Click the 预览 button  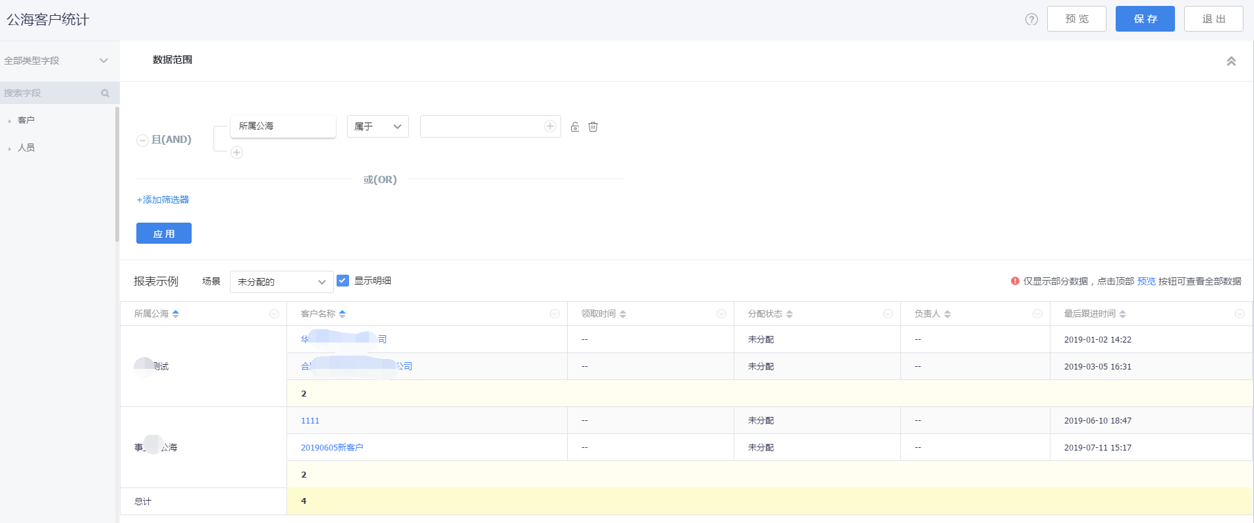pyautogui.click(x=1077, y=19)
